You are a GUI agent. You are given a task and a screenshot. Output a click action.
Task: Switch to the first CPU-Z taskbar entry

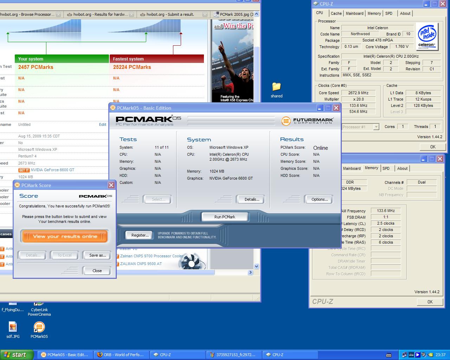(177, 355)
